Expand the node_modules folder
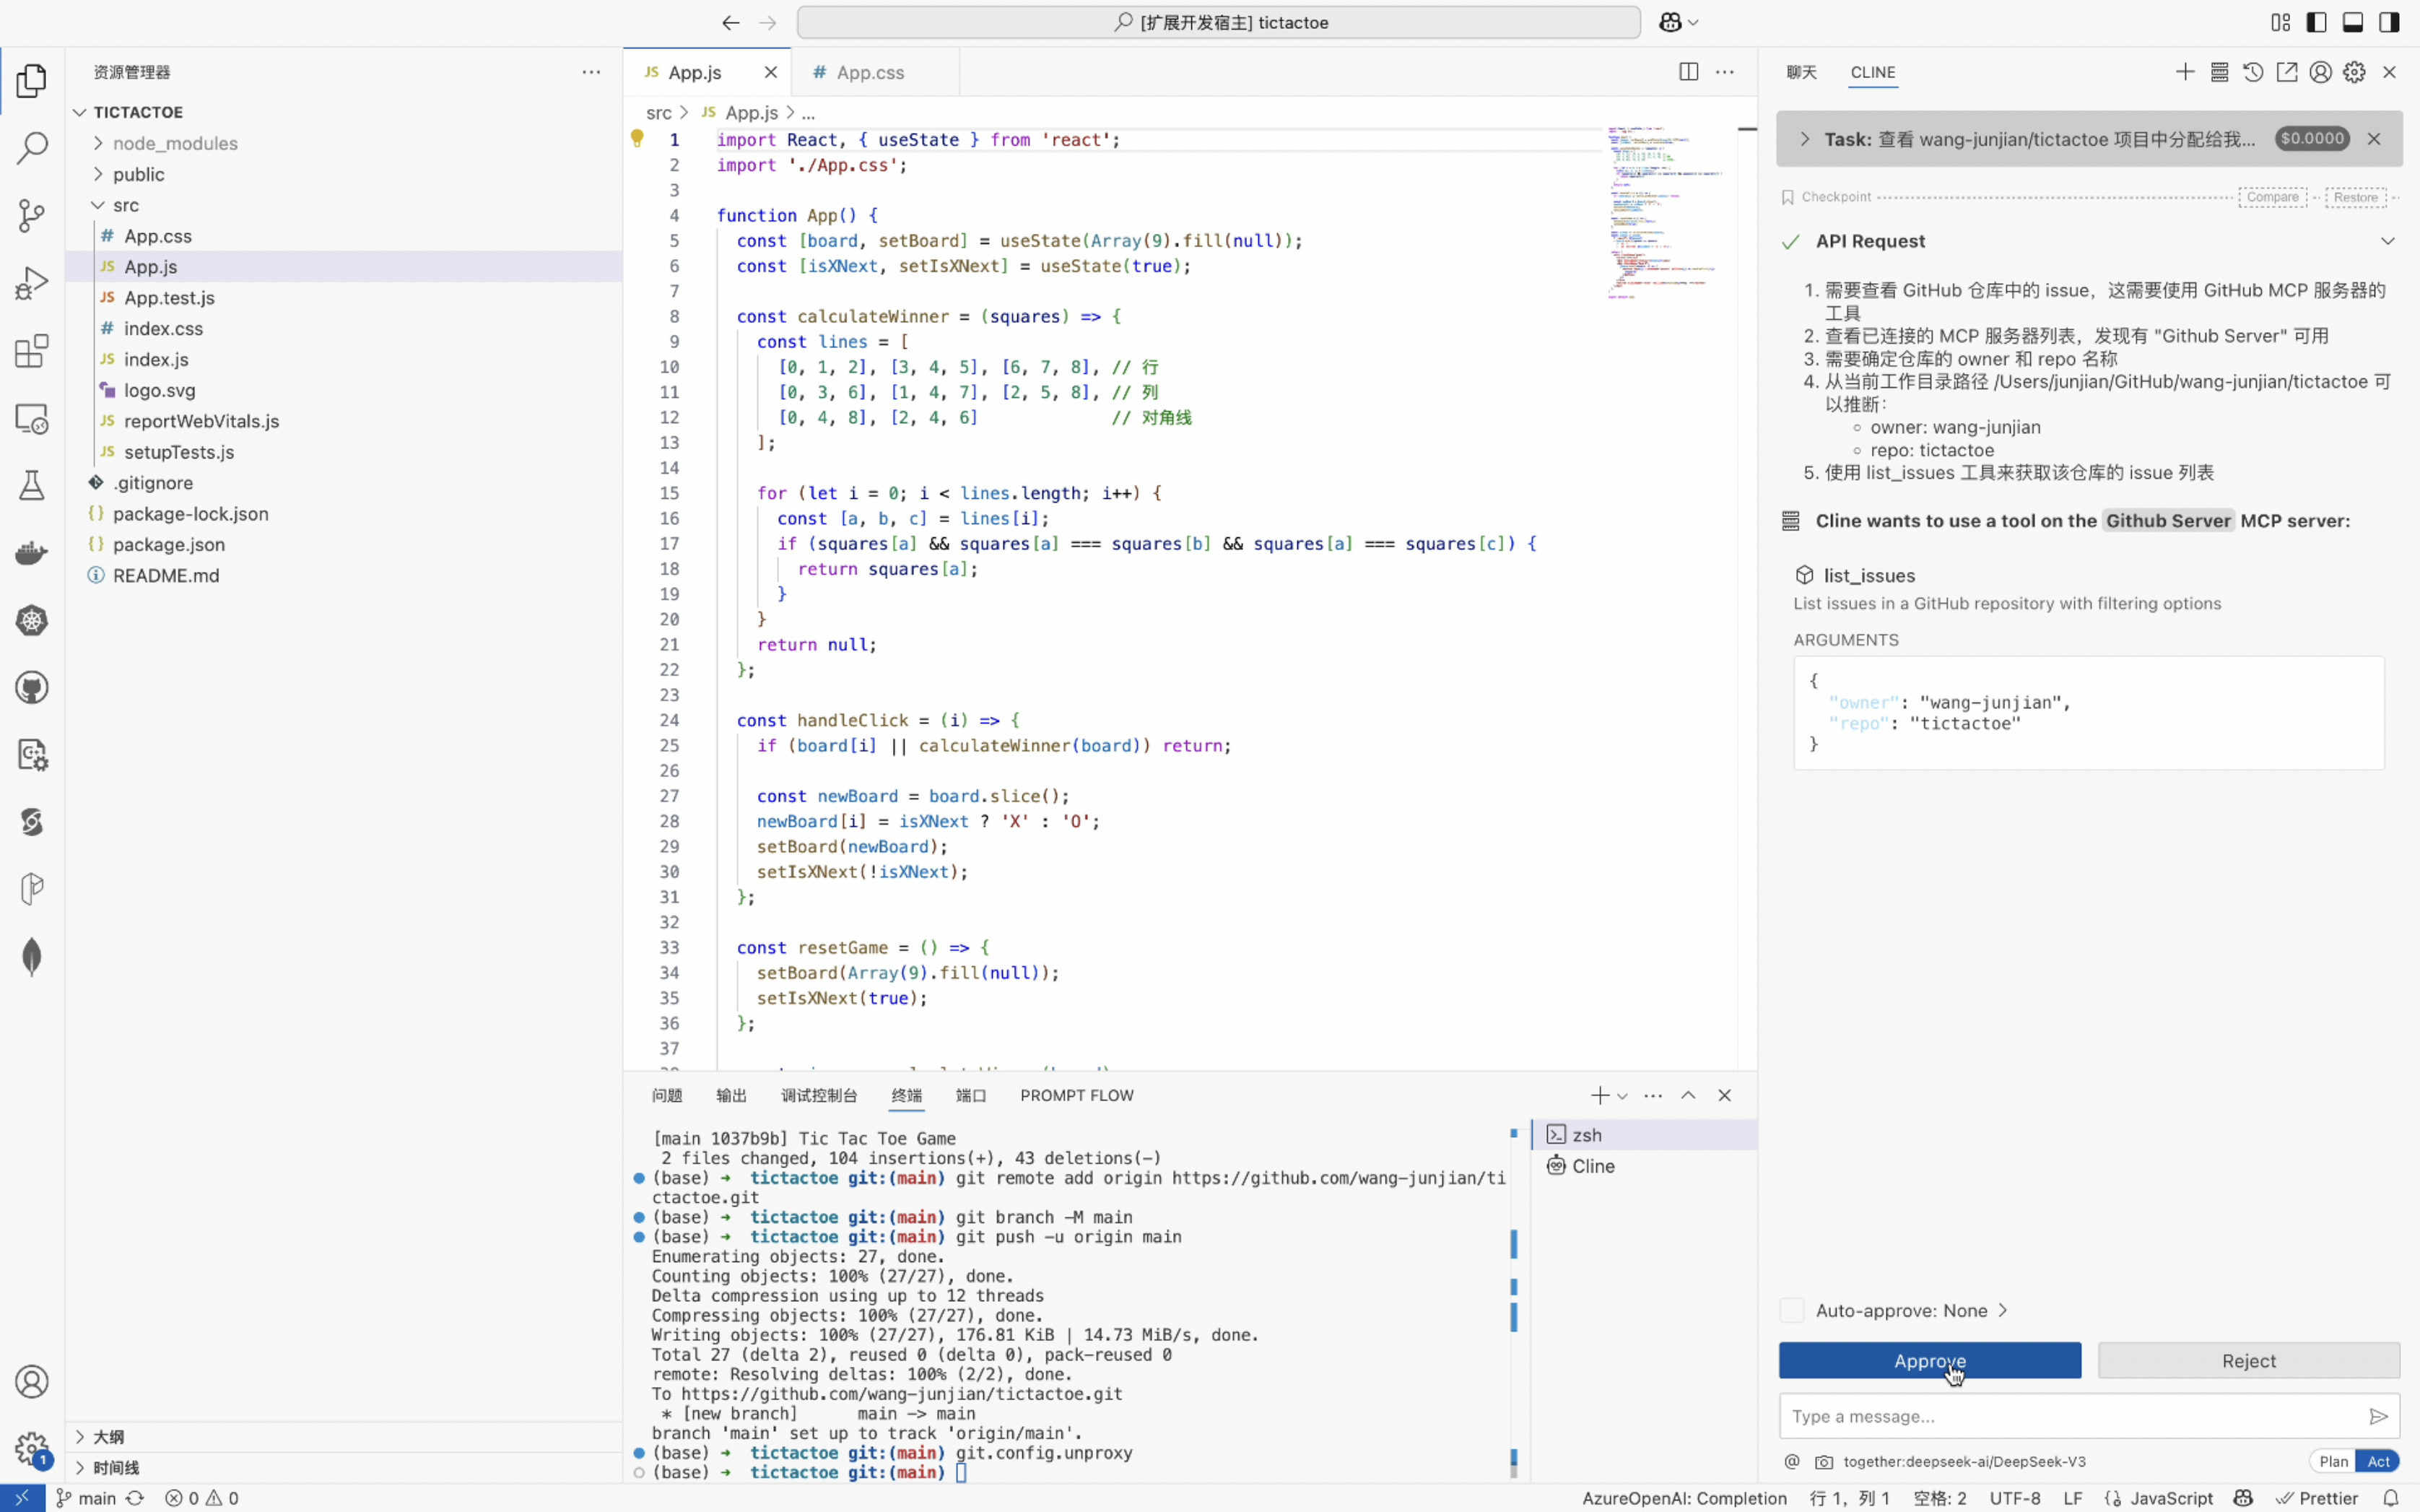Image resolution: width=2420 pixels, height=1512 pixels. point(175,143)
